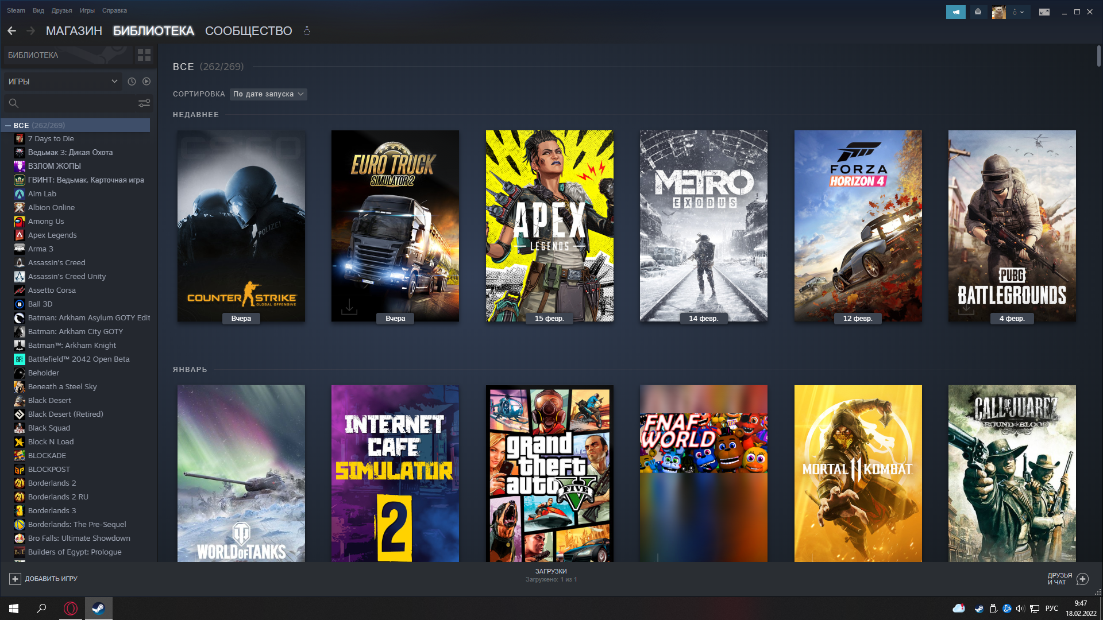Screen dimensions: 1103x620
Task: Click the Borderlands 3 game icon
Action: click(20, 511)
